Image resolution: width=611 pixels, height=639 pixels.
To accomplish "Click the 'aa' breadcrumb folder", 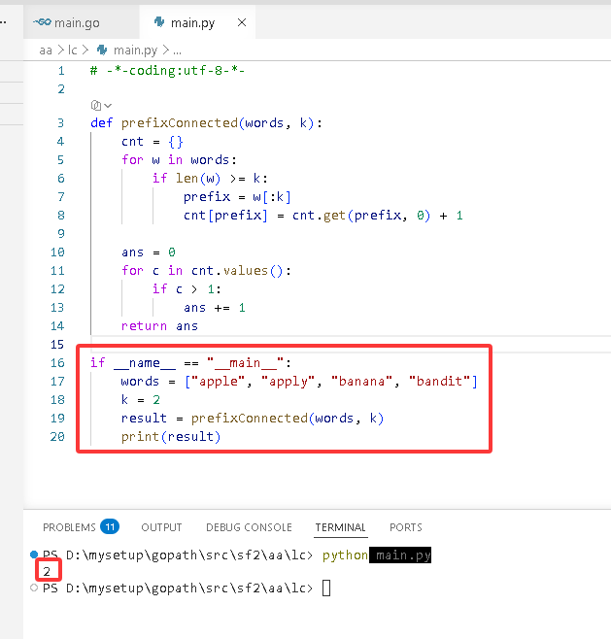I will point(46,50).
